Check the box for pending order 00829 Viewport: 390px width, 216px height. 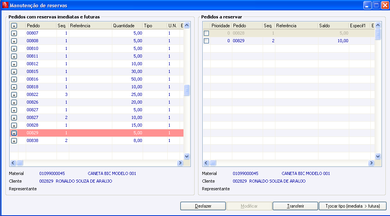pyautogui.click(x=207, y=41)
